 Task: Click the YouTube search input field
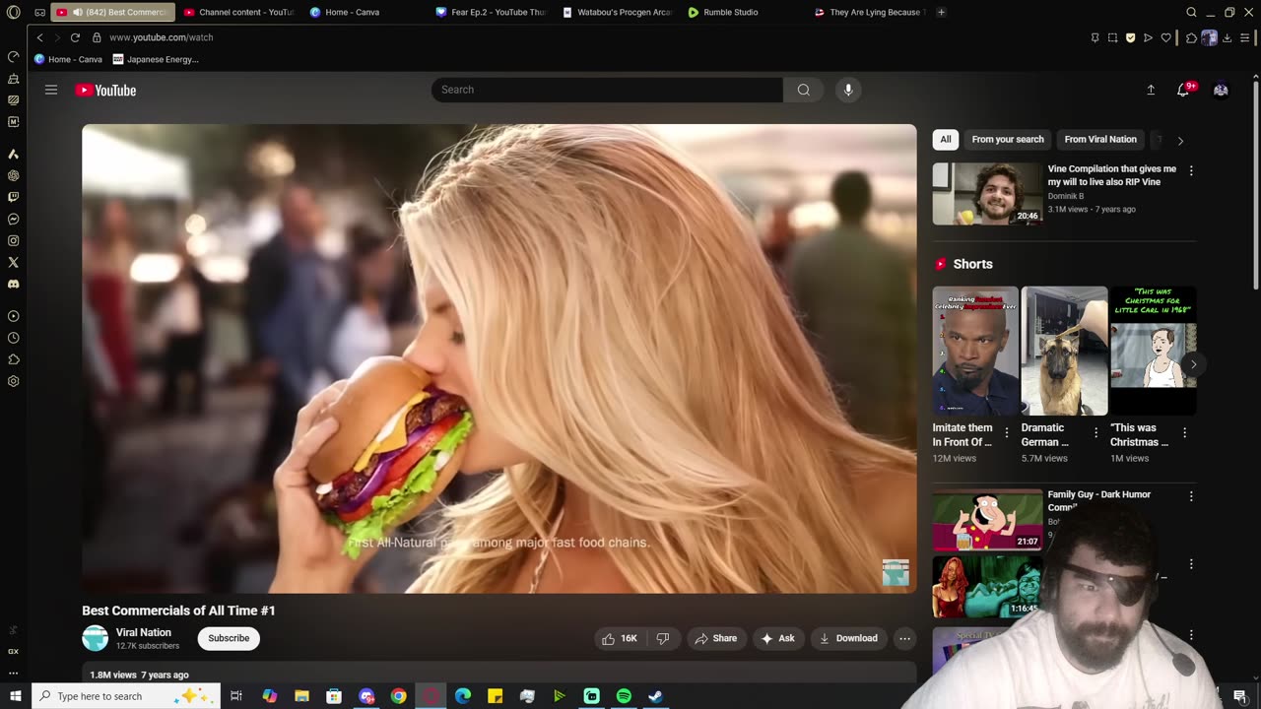click(x=607, y=90)
